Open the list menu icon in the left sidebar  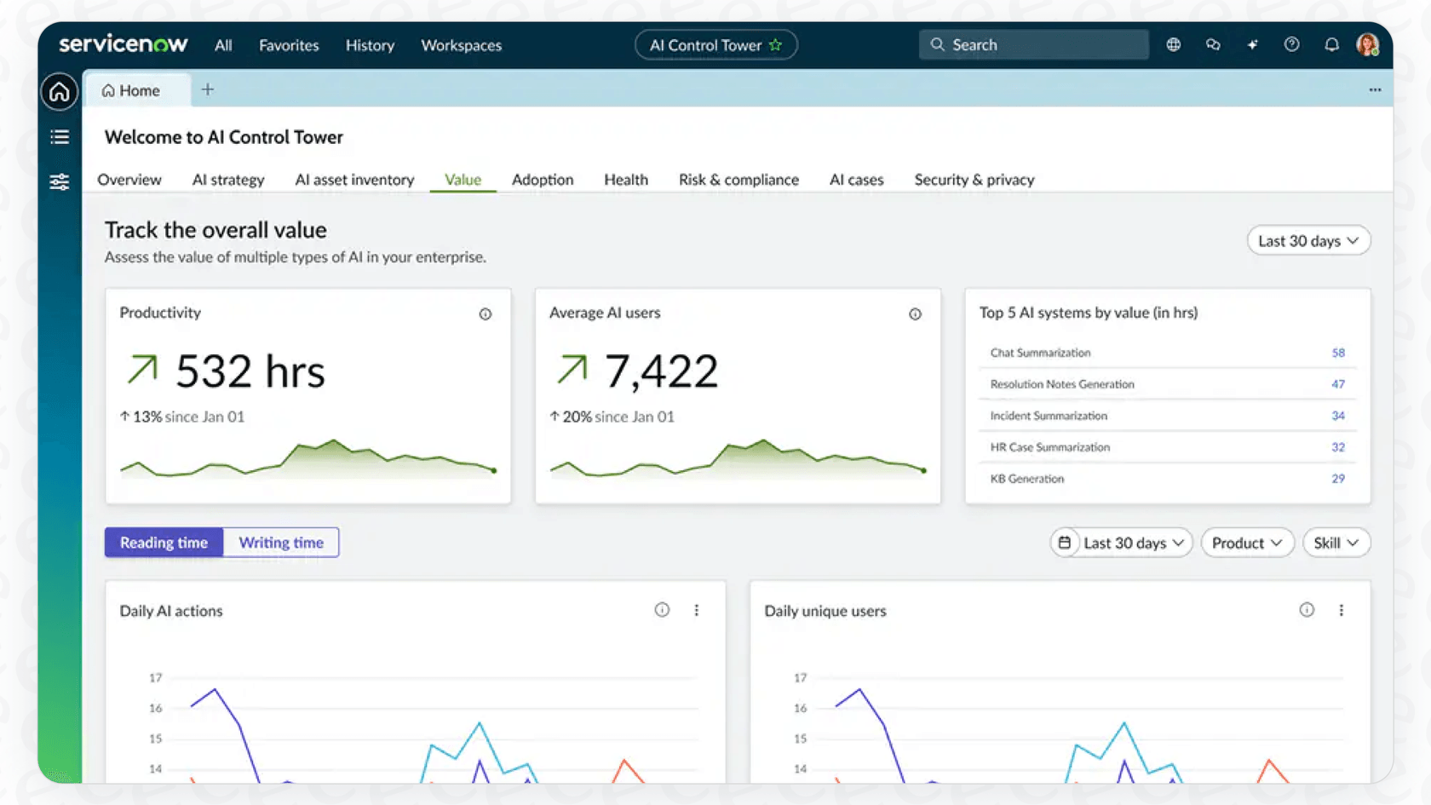pos(59,136)
